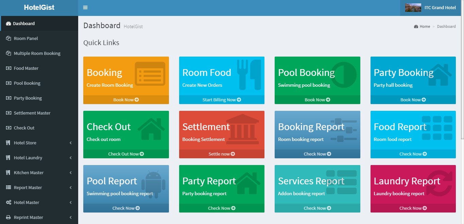The width and height of the screenshot is (464, 224).
Task: Click the sliders icon on Booking Report tile
Action: point(343,129)
